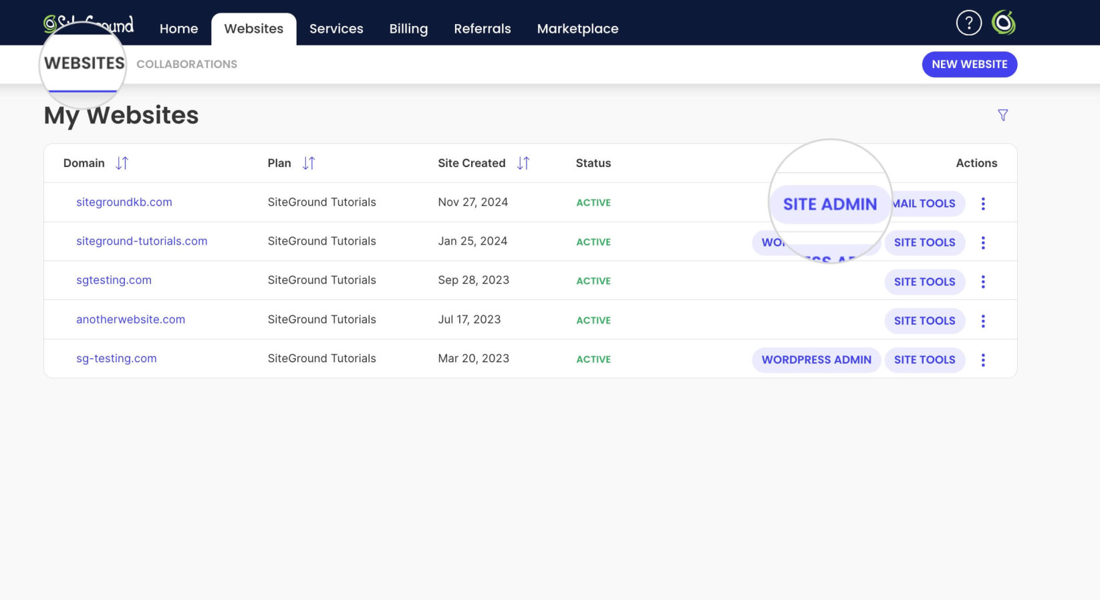This screenshot has height=600, width=1100.
Task: Click the Status column header
Action: pyautogui.click(x=593, y=163)
